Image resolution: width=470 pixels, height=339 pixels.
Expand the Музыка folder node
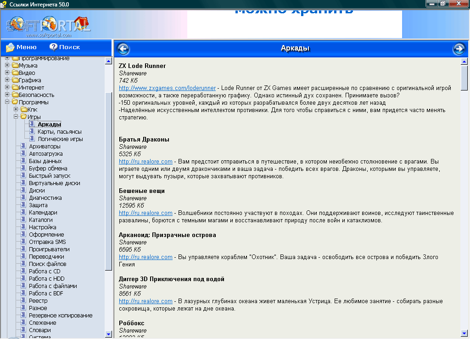[7, 65]
